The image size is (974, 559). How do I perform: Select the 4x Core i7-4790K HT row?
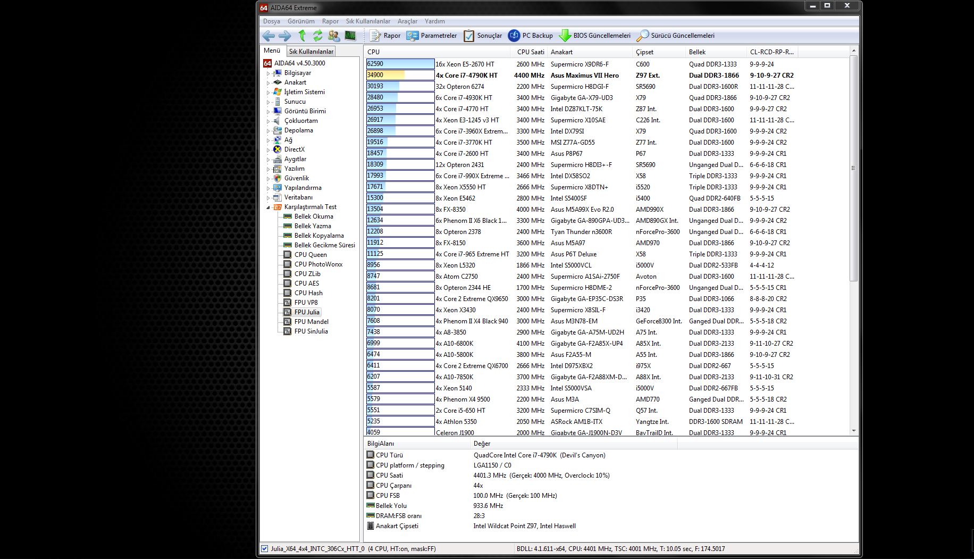point(581,76)
